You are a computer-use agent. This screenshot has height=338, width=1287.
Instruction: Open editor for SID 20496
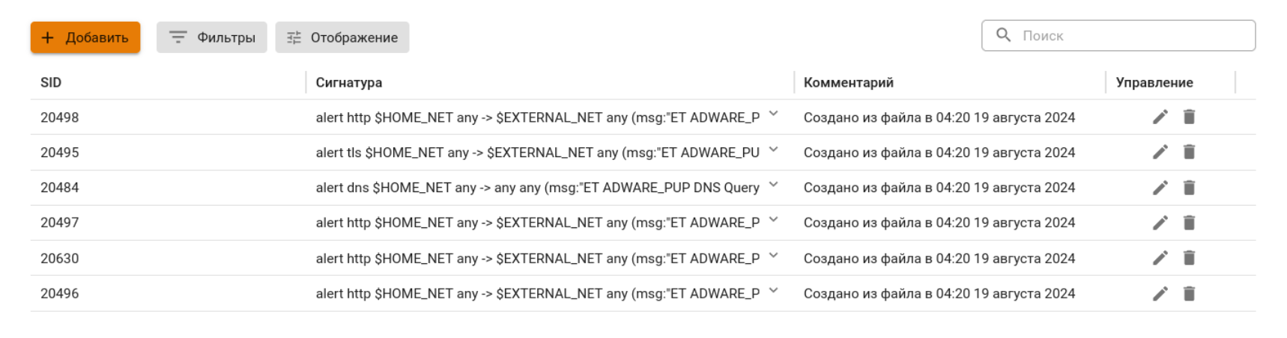(x=1160, y=294)
